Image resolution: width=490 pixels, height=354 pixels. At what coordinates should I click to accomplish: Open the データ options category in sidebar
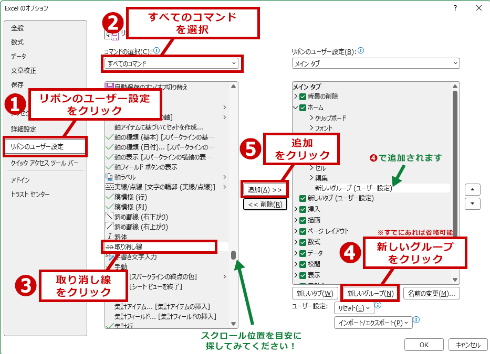(19, 57)
